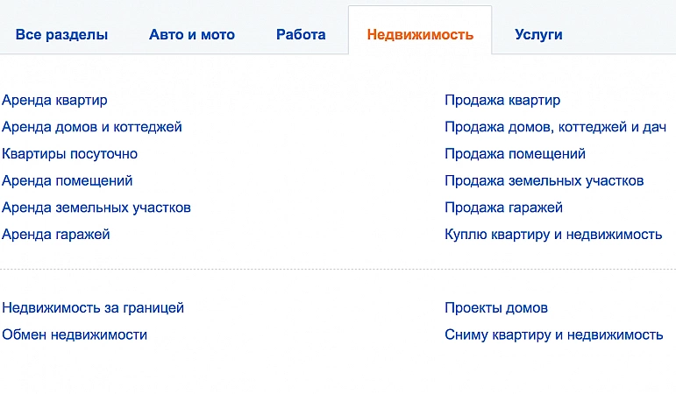Select Обмен недвижимости link

75,334
